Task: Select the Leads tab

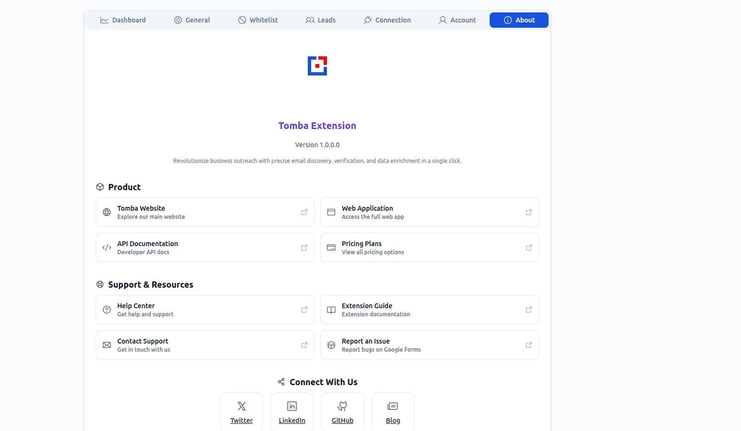Action: [x=321, y=20]
